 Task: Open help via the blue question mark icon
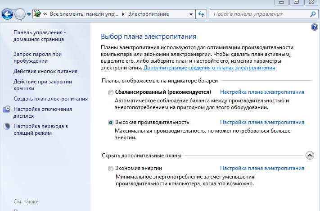point(315,28)
